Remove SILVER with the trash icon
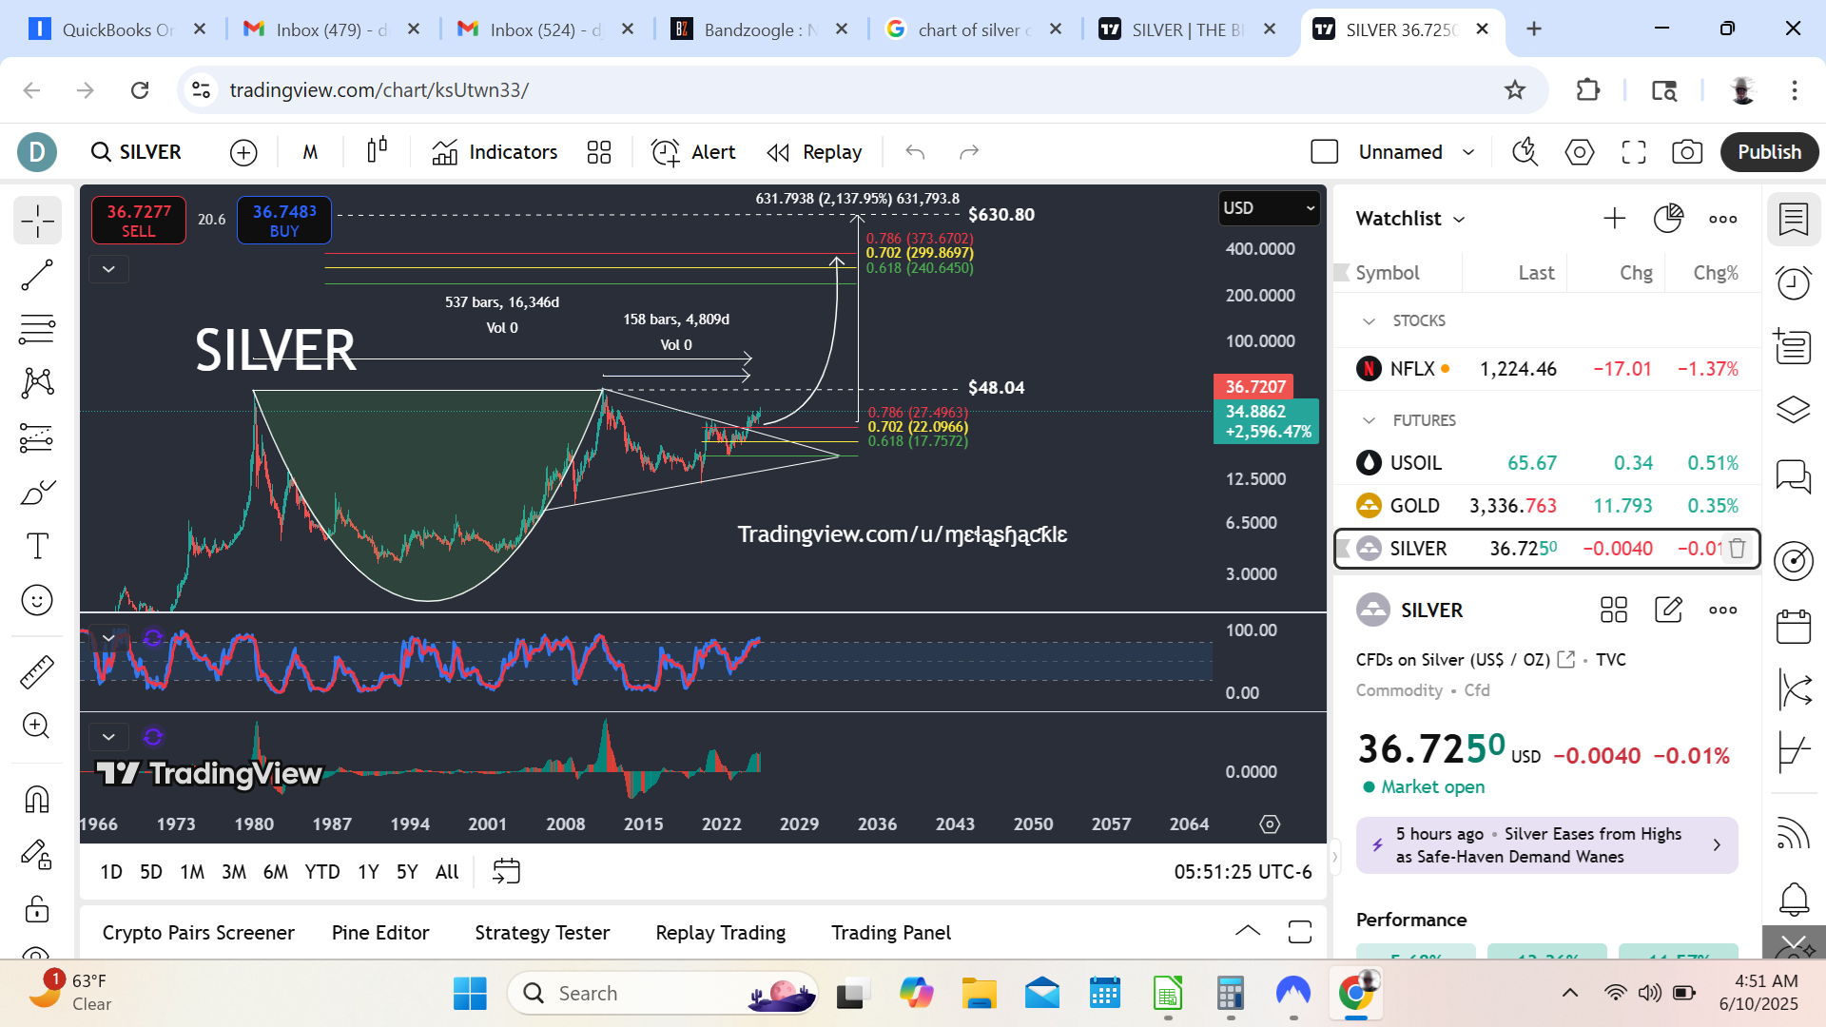The image size is (1826, 1027). coord(1737,549)
